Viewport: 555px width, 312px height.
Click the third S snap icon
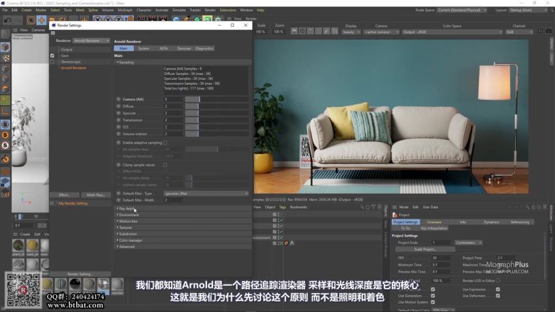pos(5,145)
